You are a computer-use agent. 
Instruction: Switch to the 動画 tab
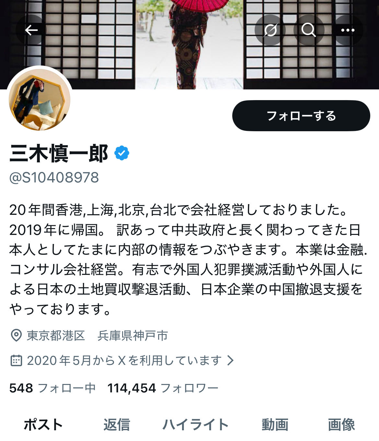[275, 424]
